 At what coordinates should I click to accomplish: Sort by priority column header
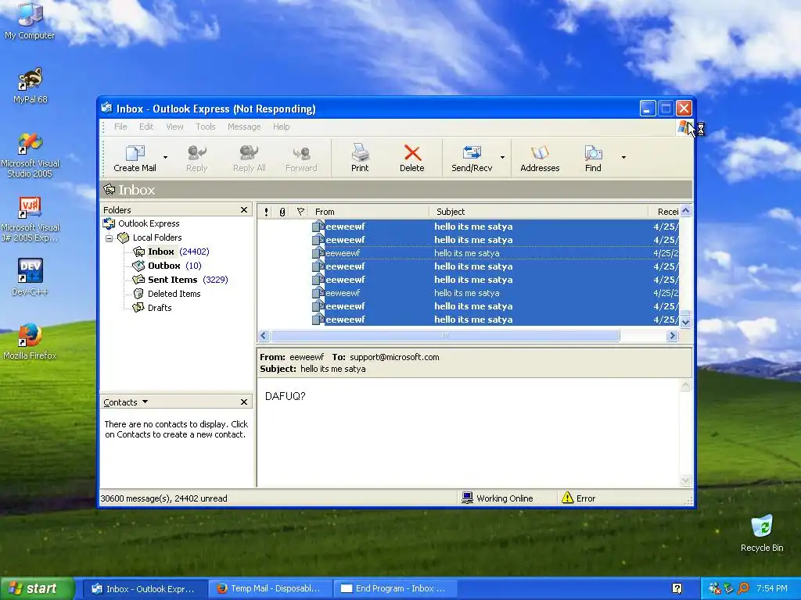[x=266, y=212]
